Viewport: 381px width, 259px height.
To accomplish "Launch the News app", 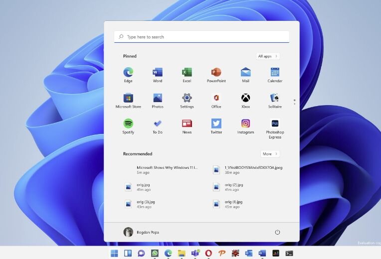I will pos(187,126).
